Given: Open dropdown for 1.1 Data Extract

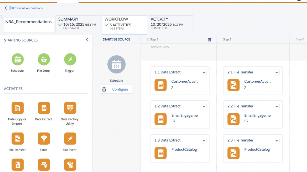Looking at the screenshot, I should [x=204, y=73].
